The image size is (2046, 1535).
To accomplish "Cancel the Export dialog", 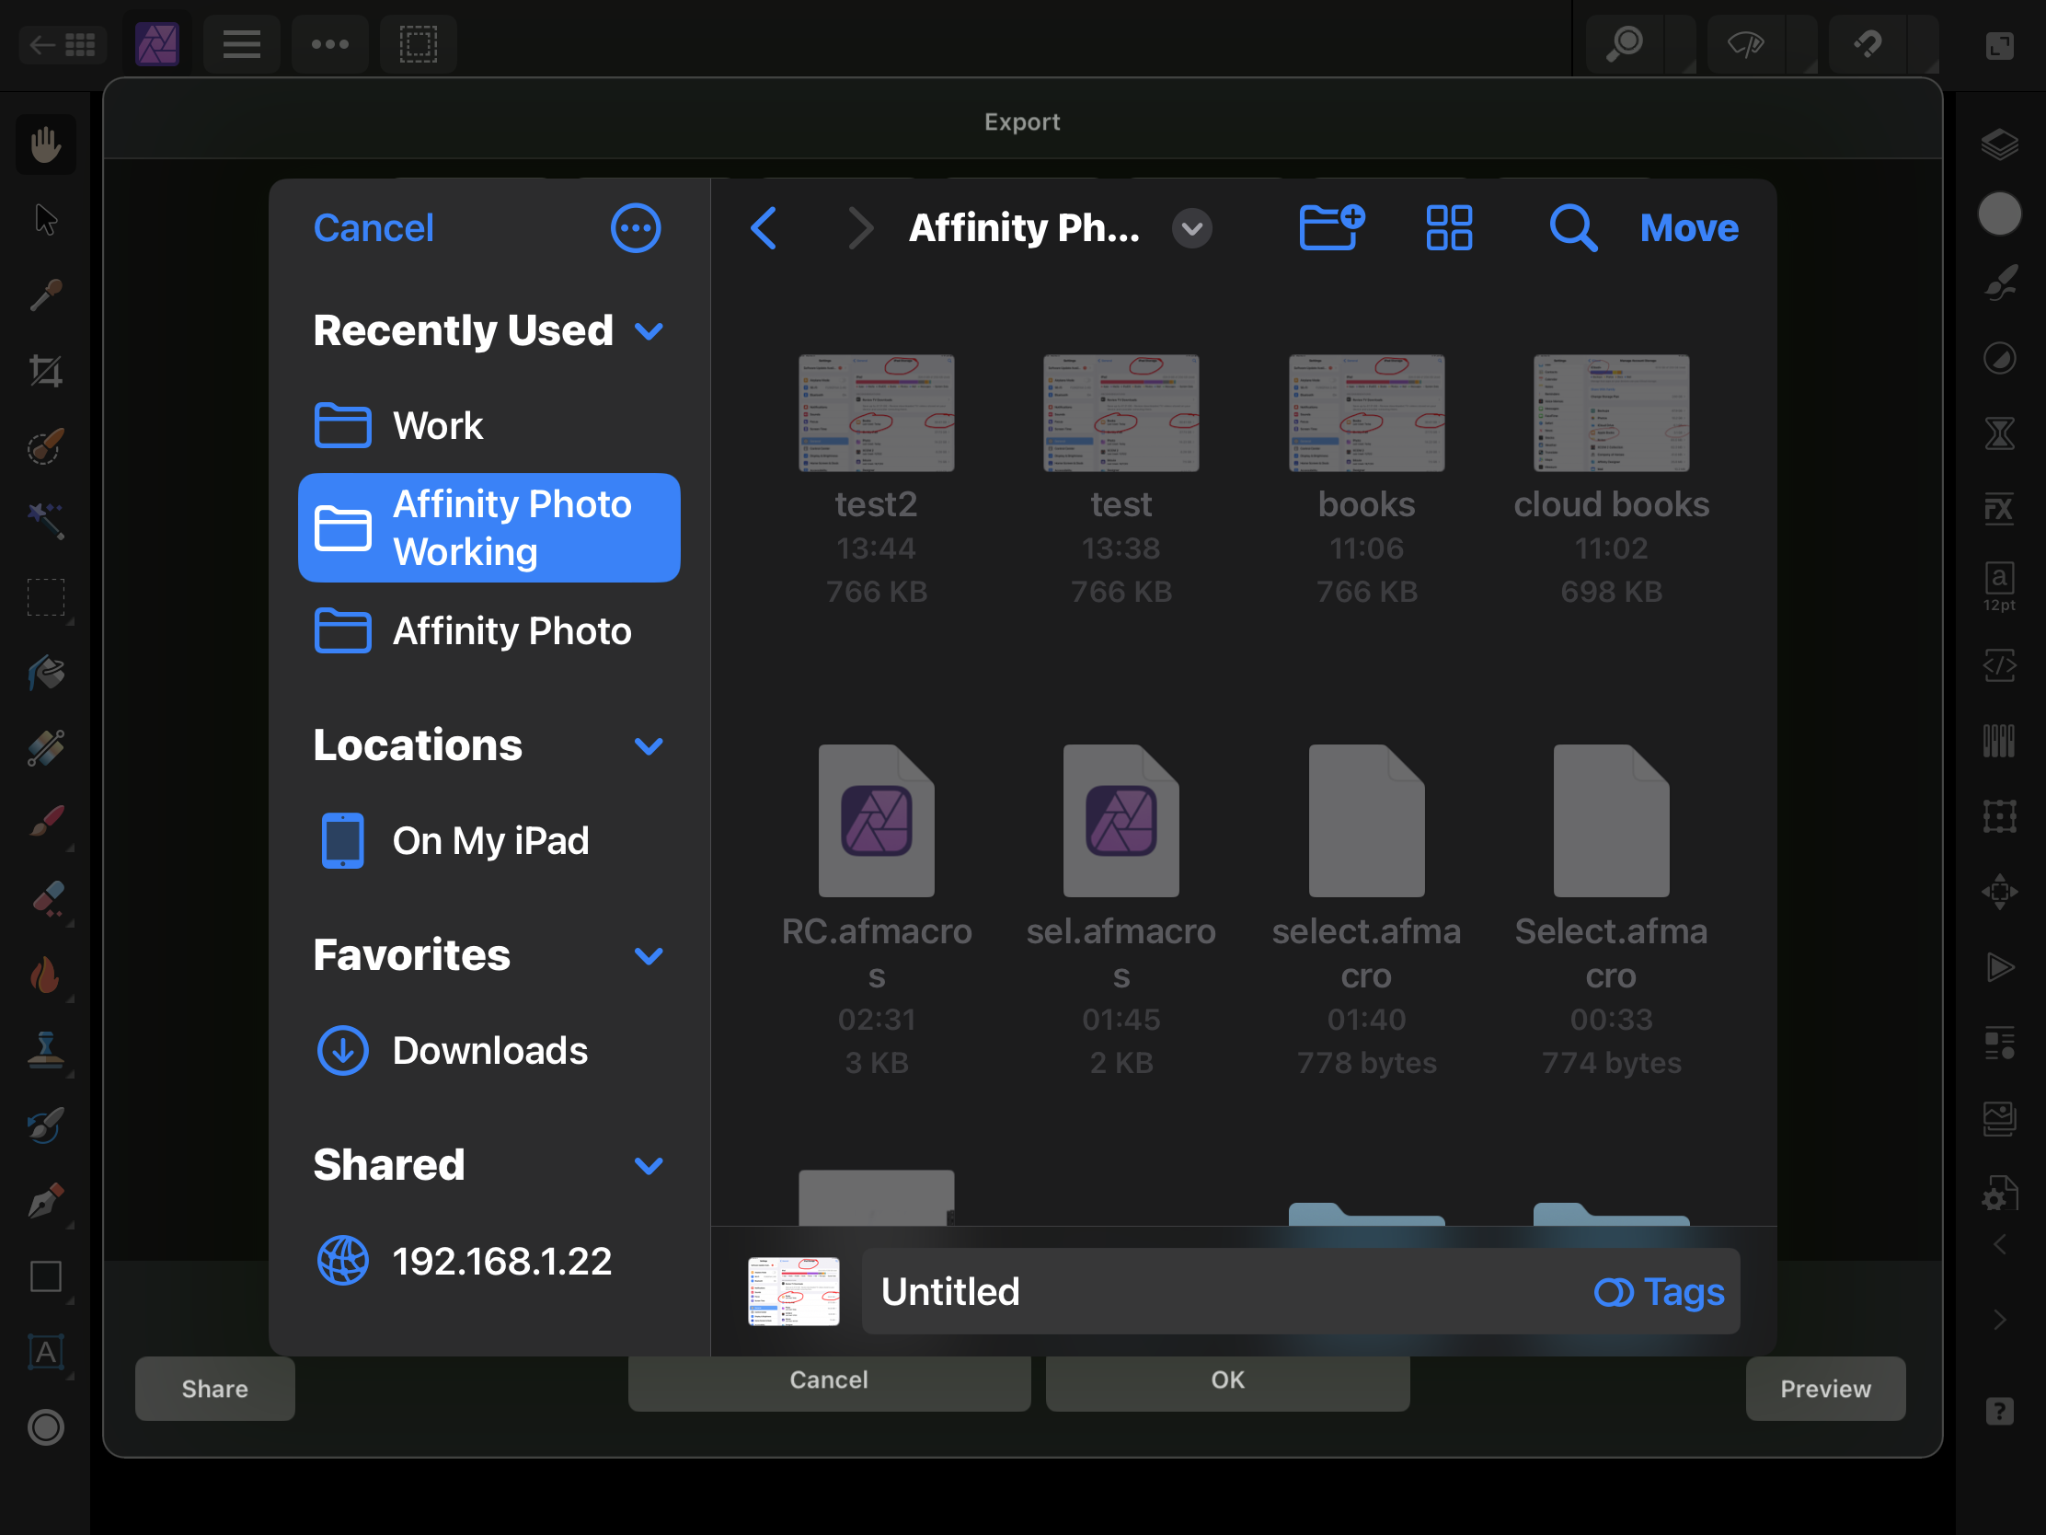I will coord(829,1380).
